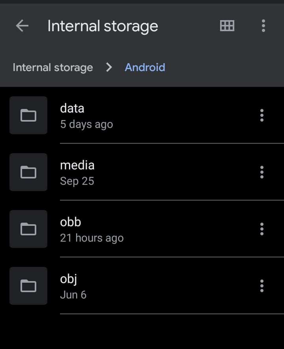
Task: Select the Android breadcrumb
Action: [x=145, y=67]
